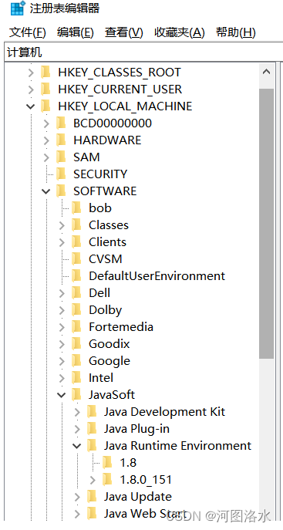Click the HKEY_CURRENT_USER folder icon
283x530 pixels.
click(x=45, y=89)
